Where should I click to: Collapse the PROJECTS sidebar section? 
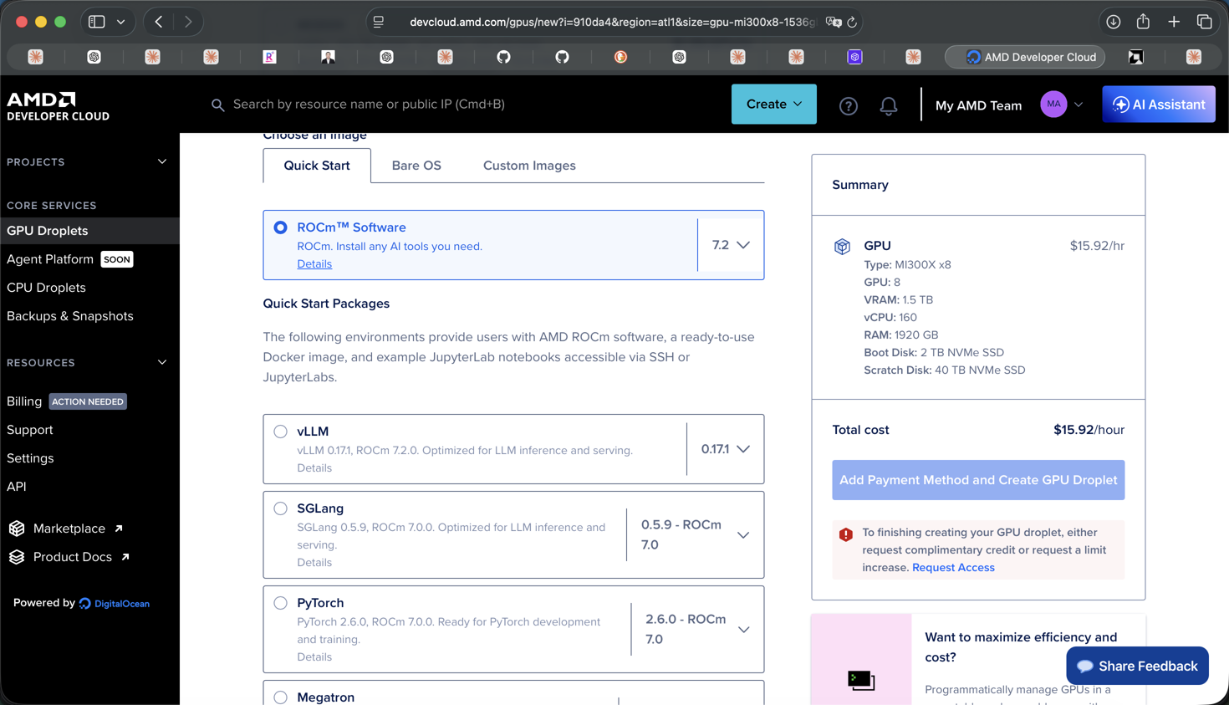162,161
